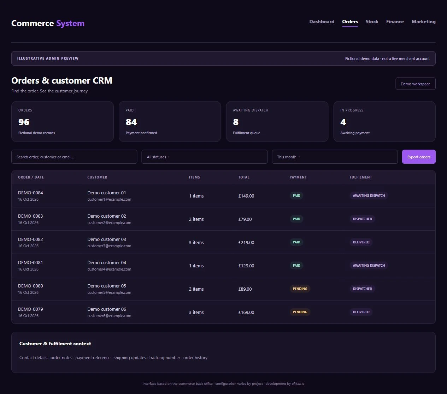Image resolution: width=447 pixels, height=394 pixels.
Task: Click email customer1@example.com
Action: [109, 200]
